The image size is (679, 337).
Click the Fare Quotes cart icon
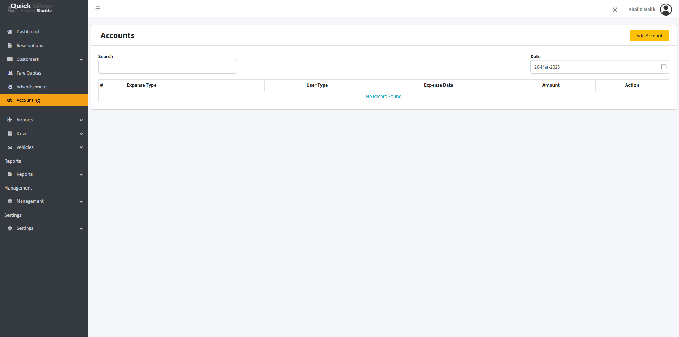pos(10,73)
